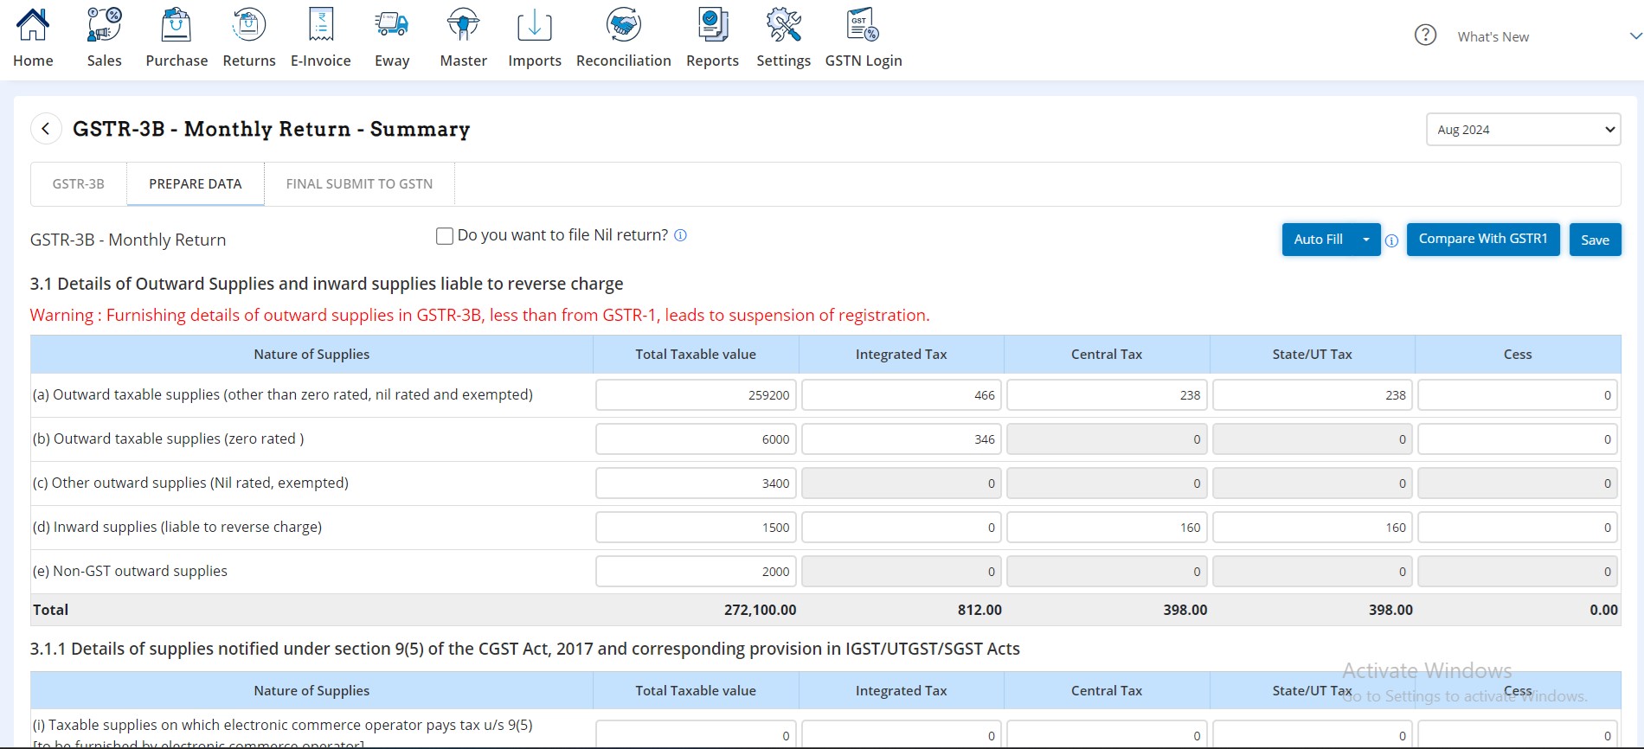
Task: Edit e-commerce operator row Integrated Tax field
Action: (x=901, y=734)
